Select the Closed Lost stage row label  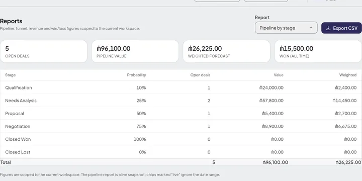click(x=18, y=152)
